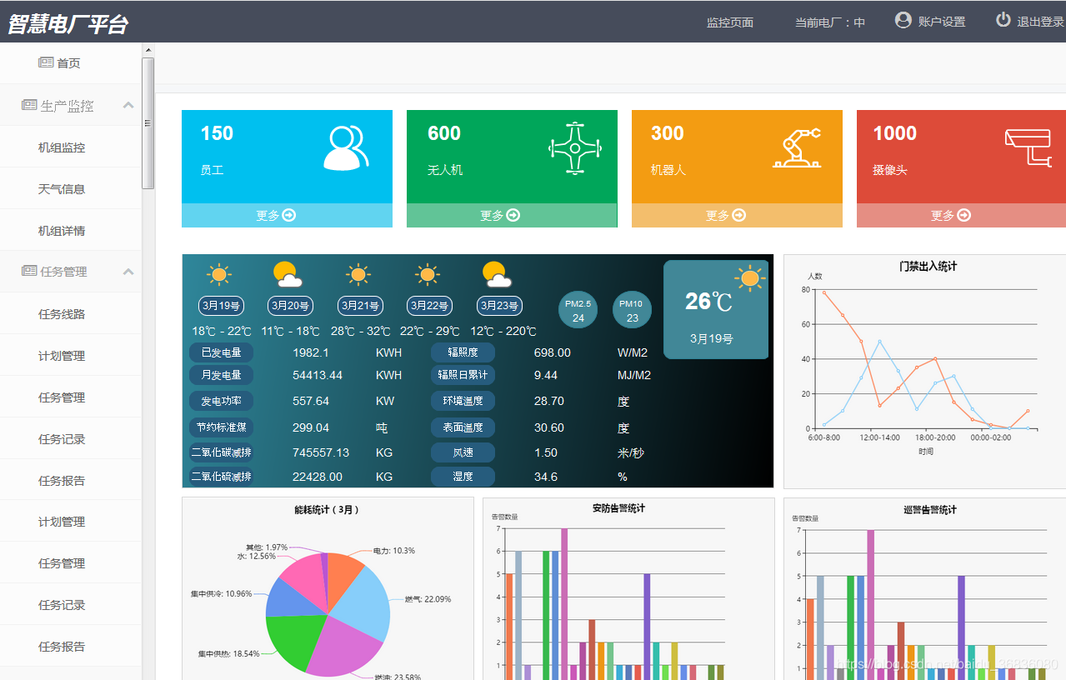1066x680 pixels.
Task: Click 更多 on the orange 机器人 card
Action: (737, 215)
